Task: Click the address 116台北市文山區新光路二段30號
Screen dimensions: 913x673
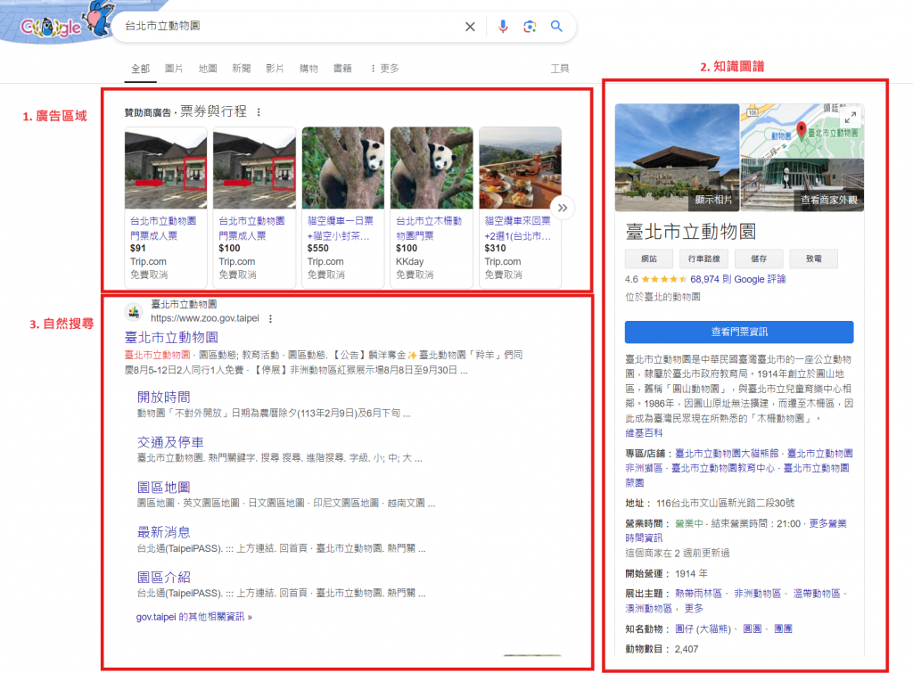Action: (726, 503)
